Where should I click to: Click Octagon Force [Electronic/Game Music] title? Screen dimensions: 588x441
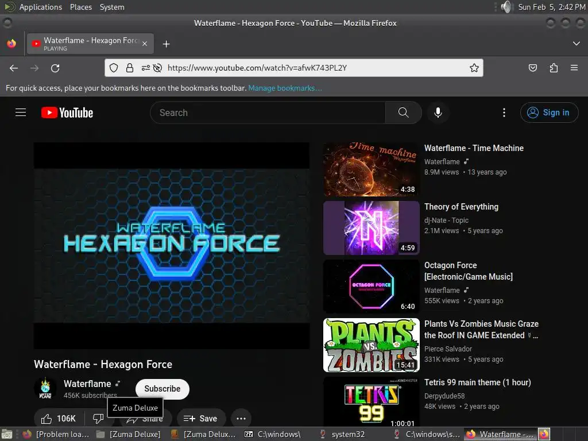(x=469, y=271)
